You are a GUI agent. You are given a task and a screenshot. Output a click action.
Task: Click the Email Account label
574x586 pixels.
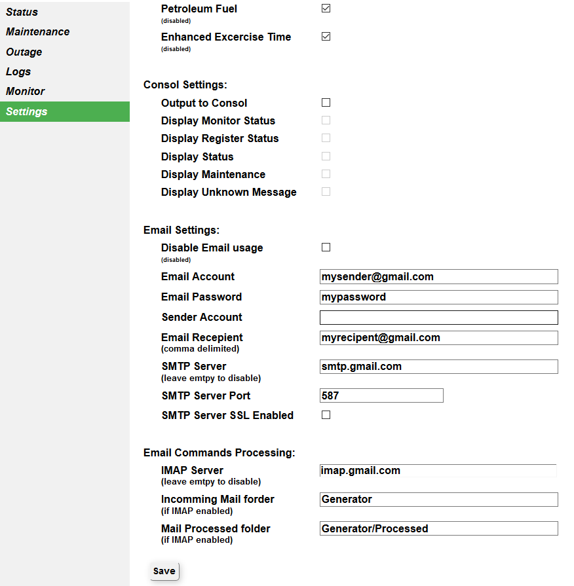point(197,276)
